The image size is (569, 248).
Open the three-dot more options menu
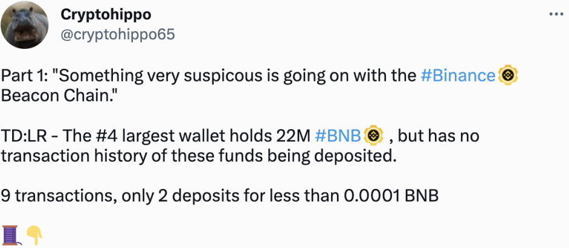(556, 14)
